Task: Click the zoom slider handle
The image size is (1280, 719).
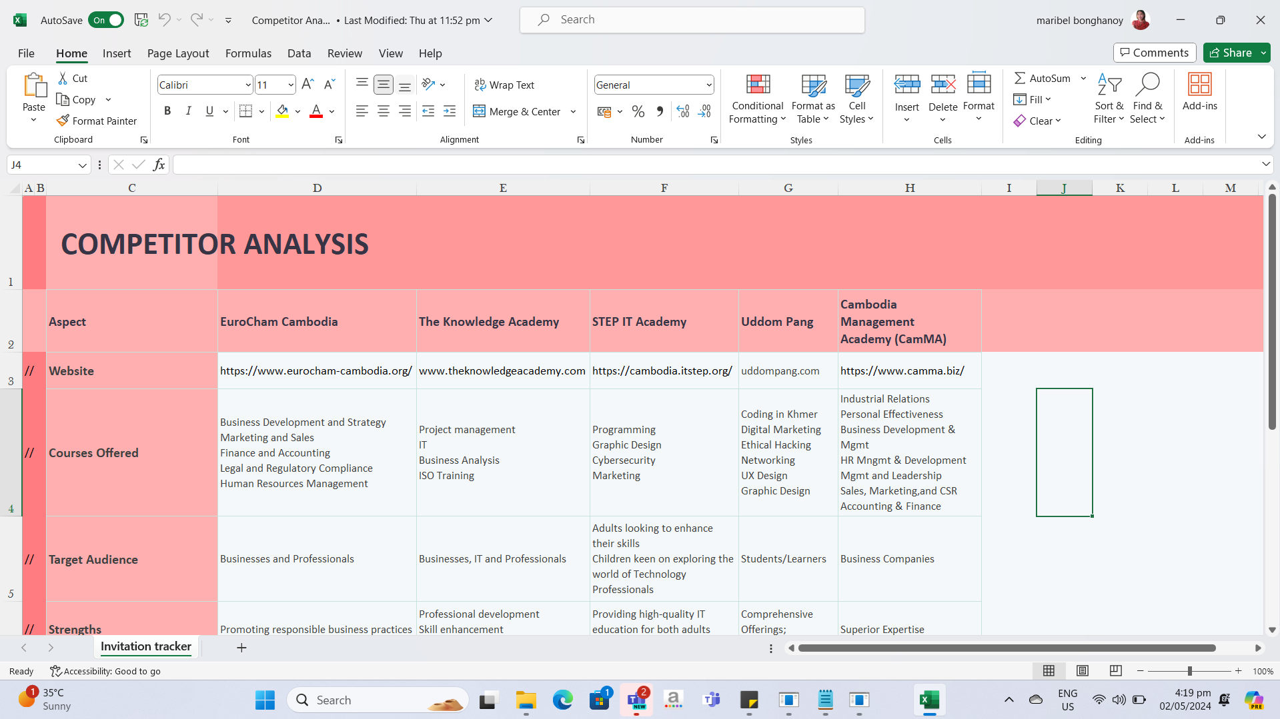Action: (1189, 671)
